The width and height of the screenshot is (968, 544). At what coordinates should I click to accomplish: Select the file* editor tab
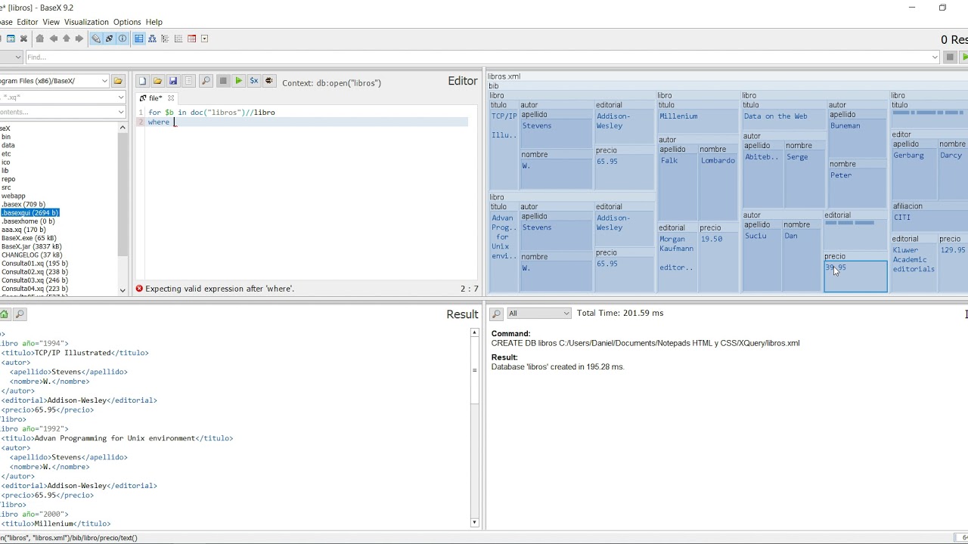[157, 98]
